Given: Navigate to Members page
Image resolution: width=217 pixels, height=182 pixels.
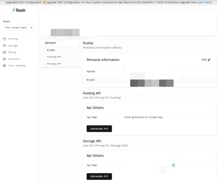Looking at the screenshot, I should click(x=14, y=59).
